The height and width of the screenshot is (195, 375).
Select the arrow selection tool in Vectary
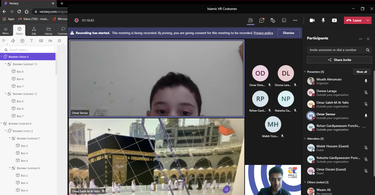point(4,41)
